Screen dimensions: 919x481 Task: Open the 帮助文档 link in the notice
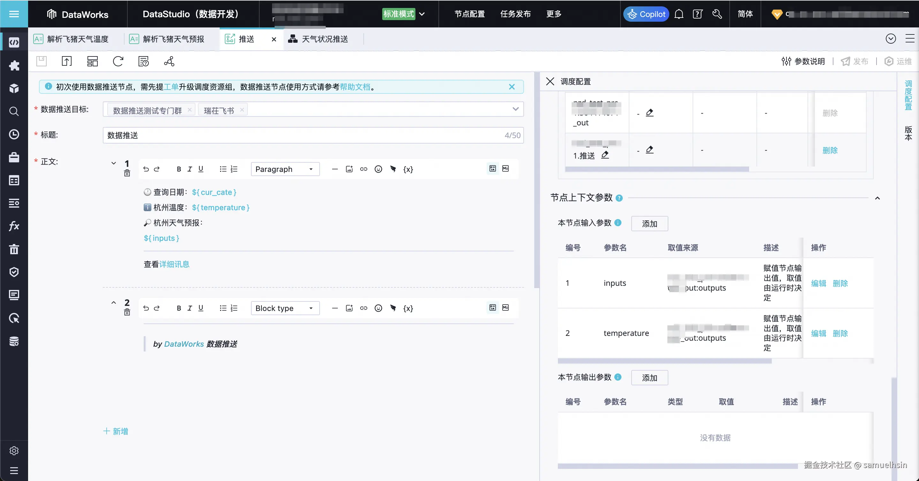tap(355, 87)
